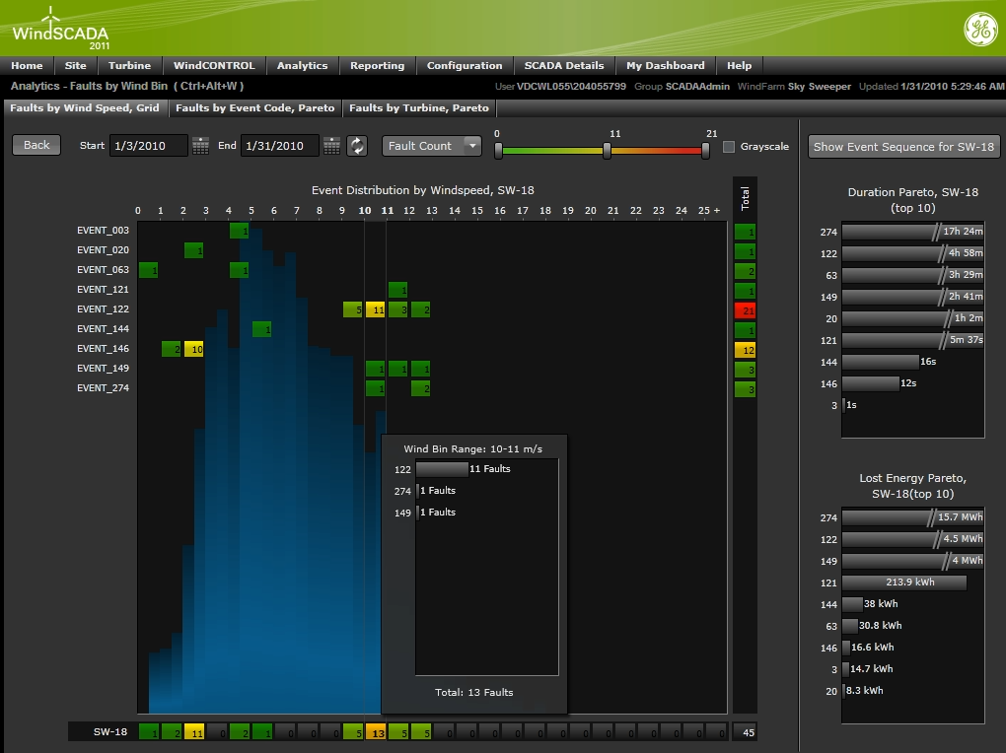Screen dimensions: 1006x753
Task: Click the 15.7 MWh lost energy bar
Action: coord(912,517)
